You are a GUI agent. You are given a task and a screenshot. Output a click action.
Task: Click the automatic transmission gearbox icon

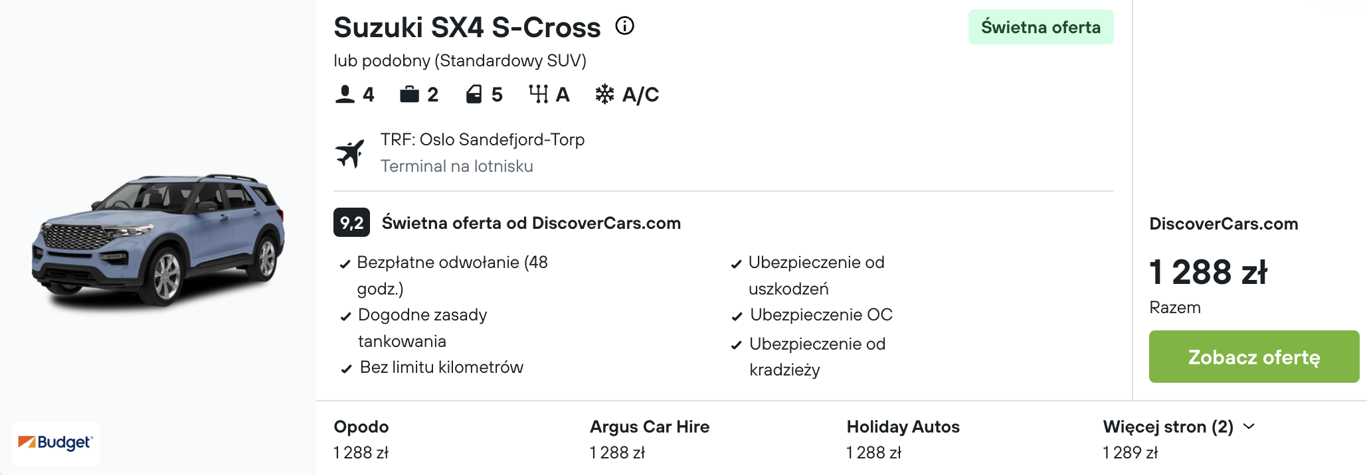pyautogui.click(x=538, y=94)
